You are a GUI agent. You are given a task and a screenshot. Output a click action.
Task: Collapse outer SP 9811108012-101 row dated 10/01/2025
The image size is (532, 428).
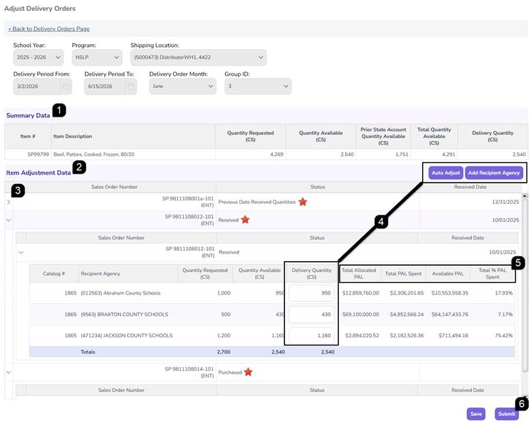8,220
